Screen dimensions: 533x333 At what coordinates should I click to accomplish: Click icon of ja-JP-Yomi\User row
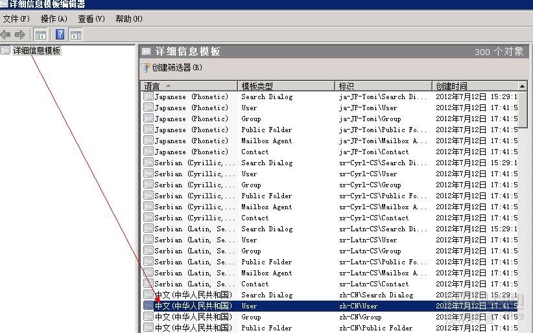pos(148,107)
